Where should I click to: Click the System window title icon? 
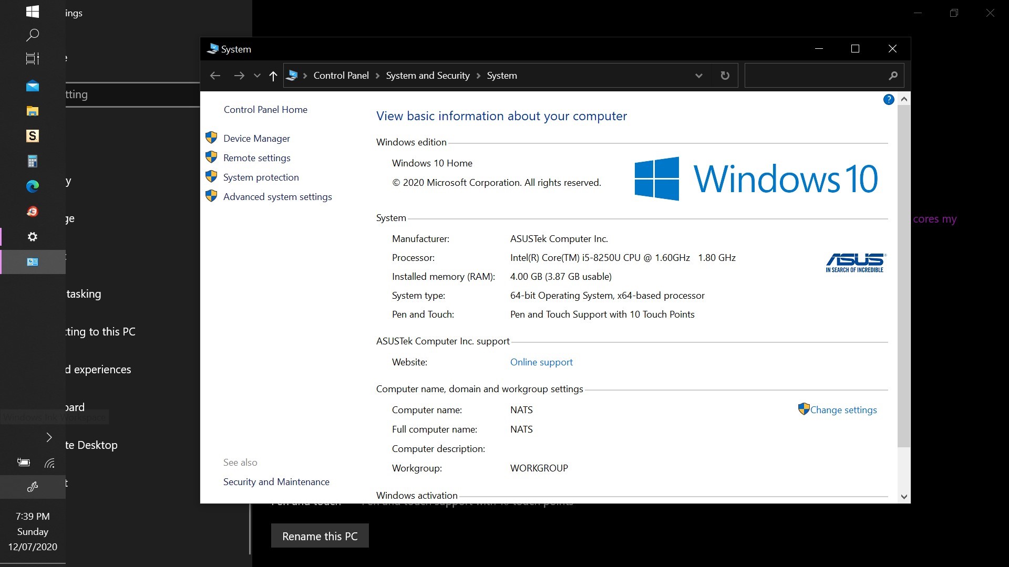(x=212, y=49)
